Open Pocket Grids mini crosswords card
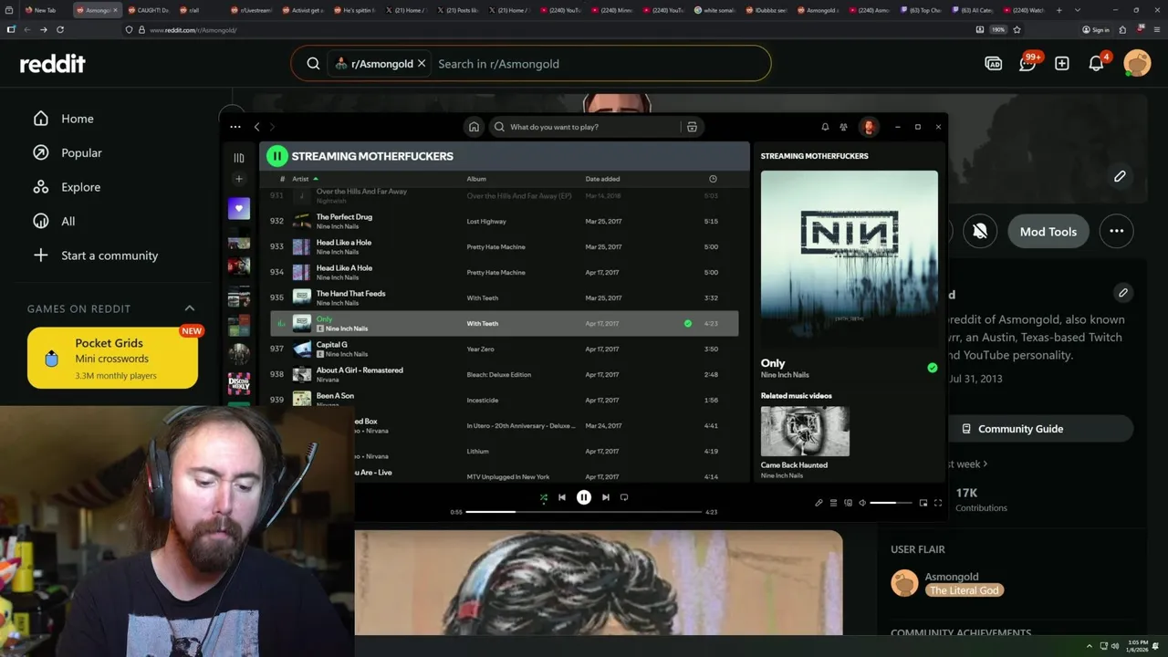This screenshot has height=657, width=1168. coord(112,358)
